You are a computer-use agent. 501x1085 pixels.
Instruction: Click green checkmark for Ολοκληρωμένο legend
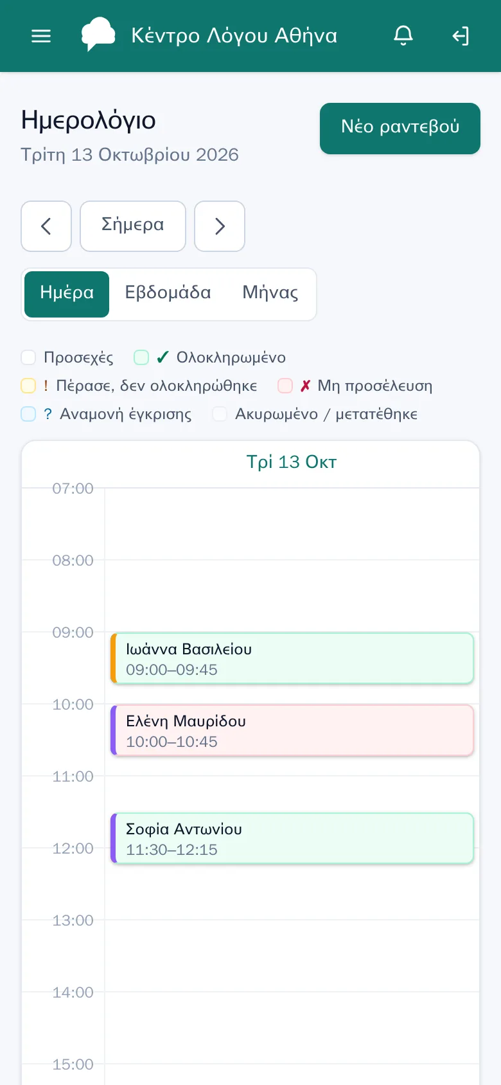[163, 357]
